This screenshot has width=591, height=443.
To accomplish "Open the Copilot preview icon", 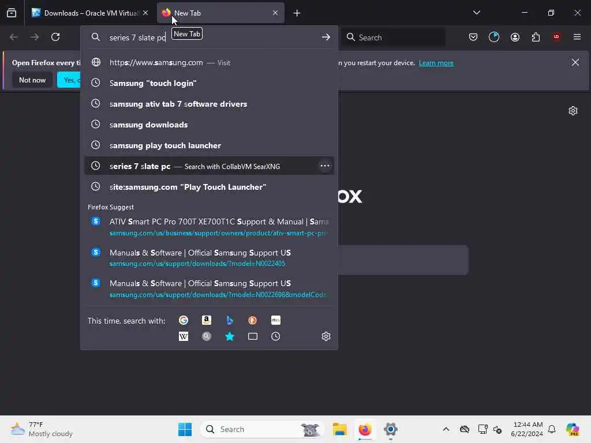I will coord(573,429).
